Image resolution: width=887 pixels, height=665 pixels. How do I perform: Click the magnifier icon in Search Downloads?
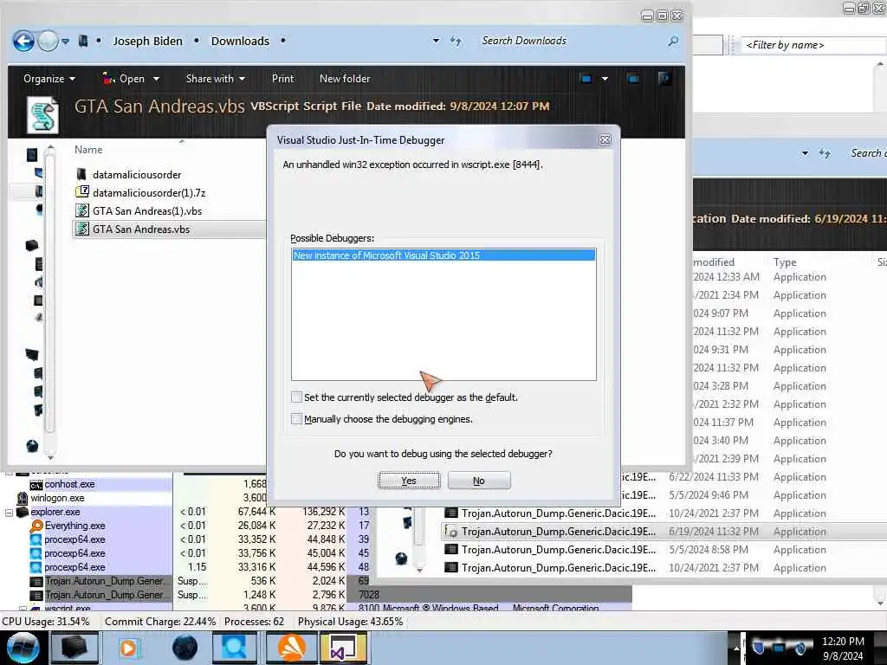(x=672, y=41)
